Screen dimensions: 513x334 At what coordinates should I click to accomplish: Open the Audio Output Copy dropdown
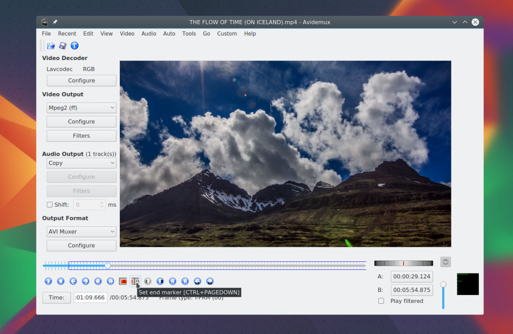coord(81,163)
